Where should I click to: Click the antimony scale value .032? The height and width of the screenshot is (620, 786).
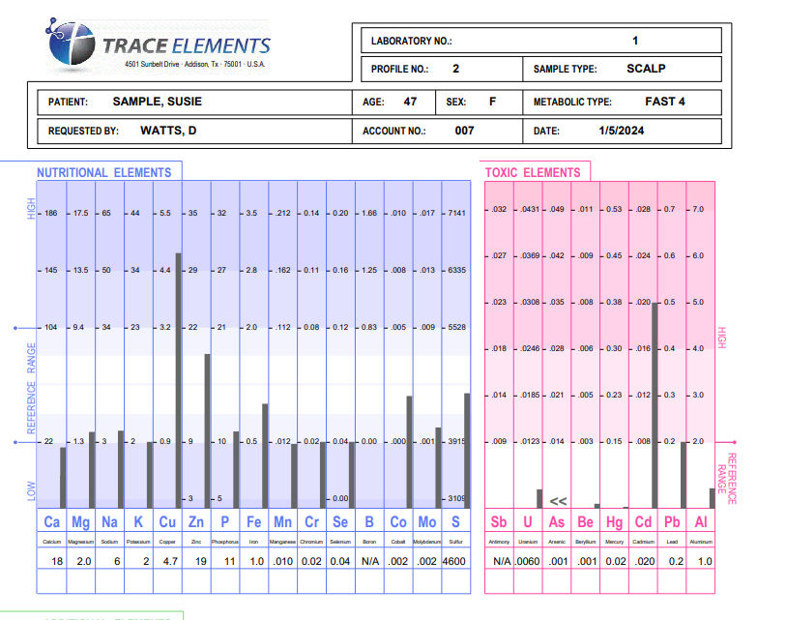point(499,209)
